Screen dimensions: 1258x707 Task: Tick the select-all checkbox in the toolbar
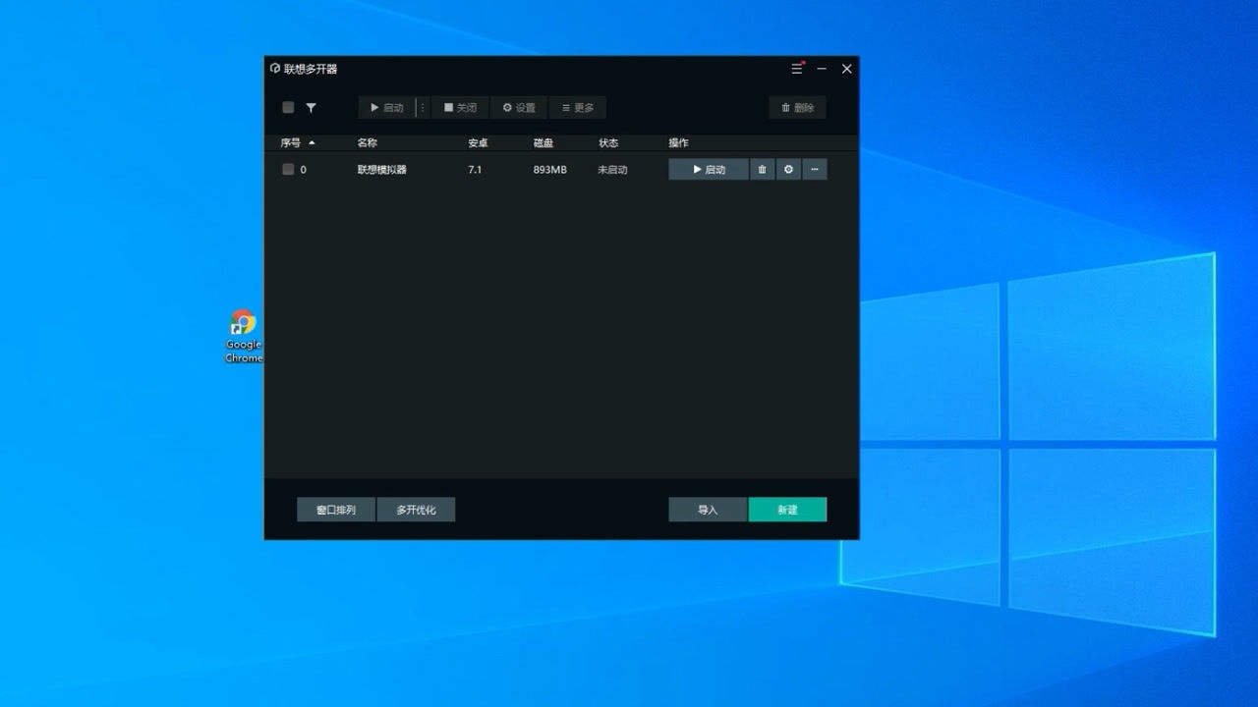point(288,108)
